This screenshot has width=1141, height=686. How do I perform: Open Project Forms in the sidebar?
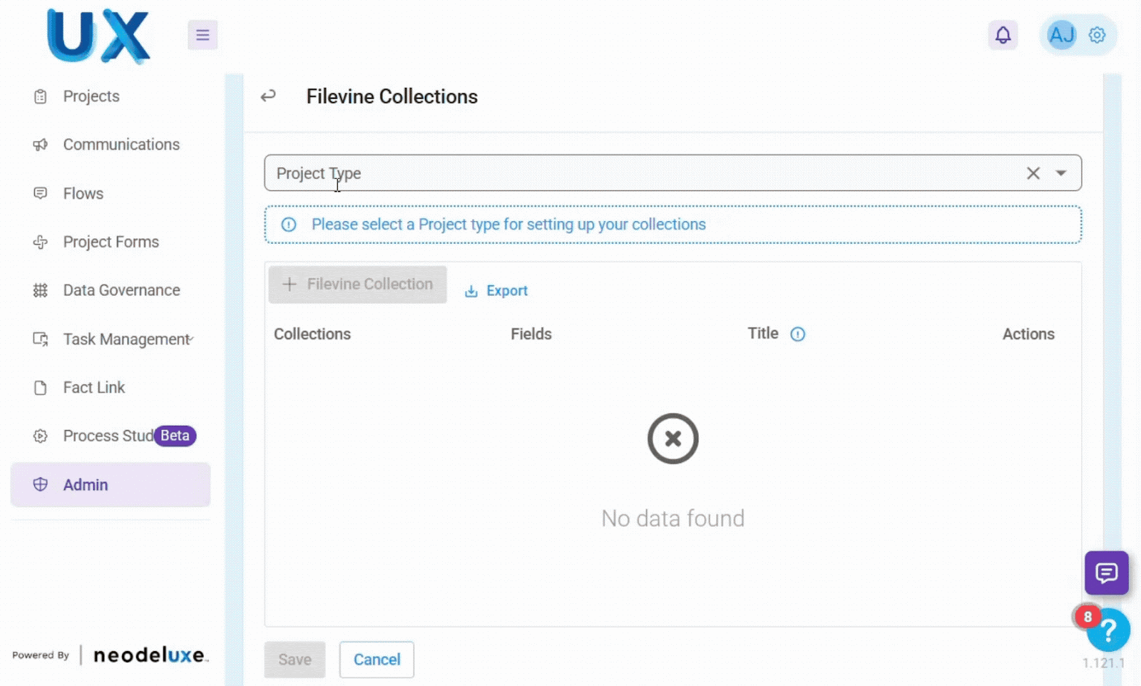[x=111, y=242]
